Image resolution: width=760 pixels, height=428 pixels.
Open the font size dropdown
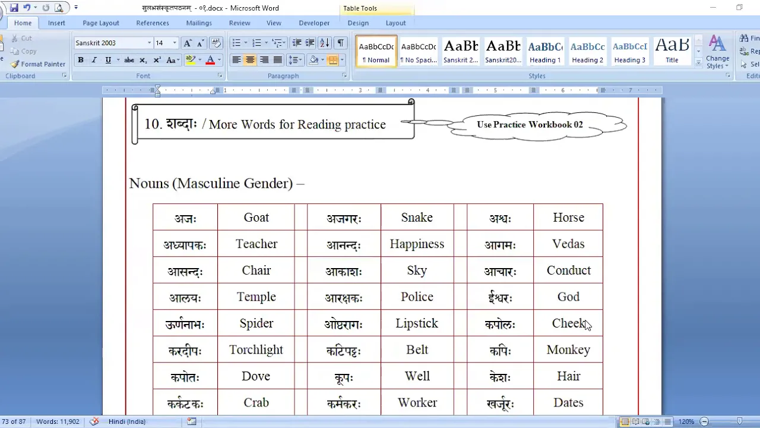[175, 43]
